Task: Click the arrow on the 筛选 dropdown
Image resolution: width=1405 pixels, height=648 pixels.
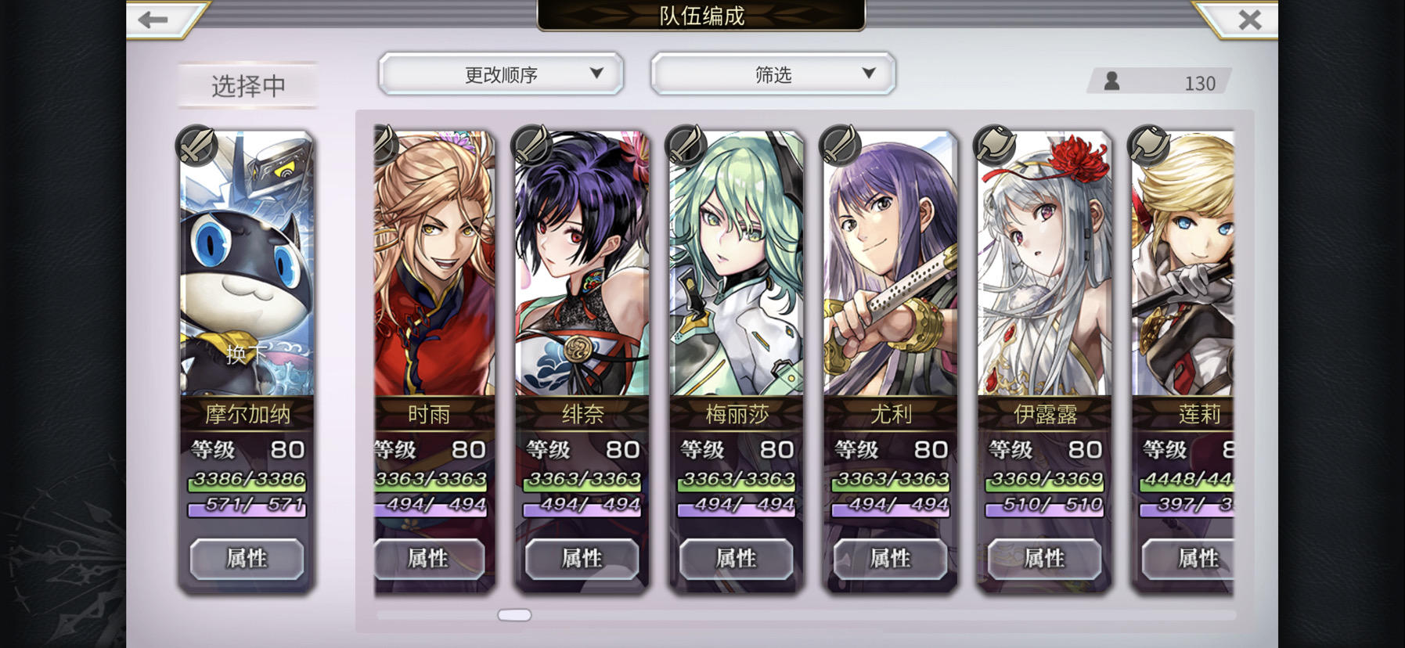Action: [x=868, y=74]
